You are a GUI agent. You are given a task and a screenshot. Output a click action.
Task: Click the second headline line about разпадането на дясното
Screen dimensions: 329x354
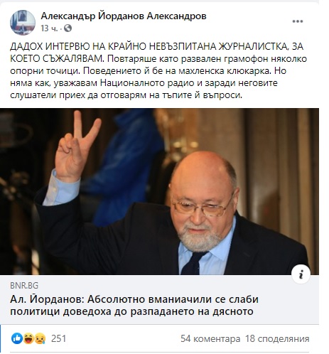tap(131, 311)
